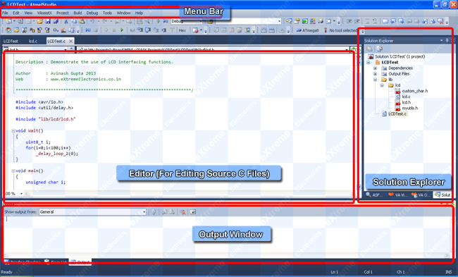Click the ATmega8 device selector
The height and width of the screenshot is (277, 458).
pyautogui.click(x=308, y=30)
